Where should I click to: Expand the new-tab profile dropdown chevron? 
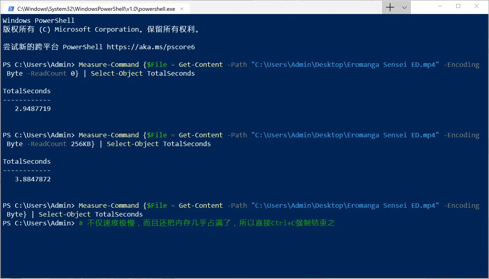click(404, 7)
